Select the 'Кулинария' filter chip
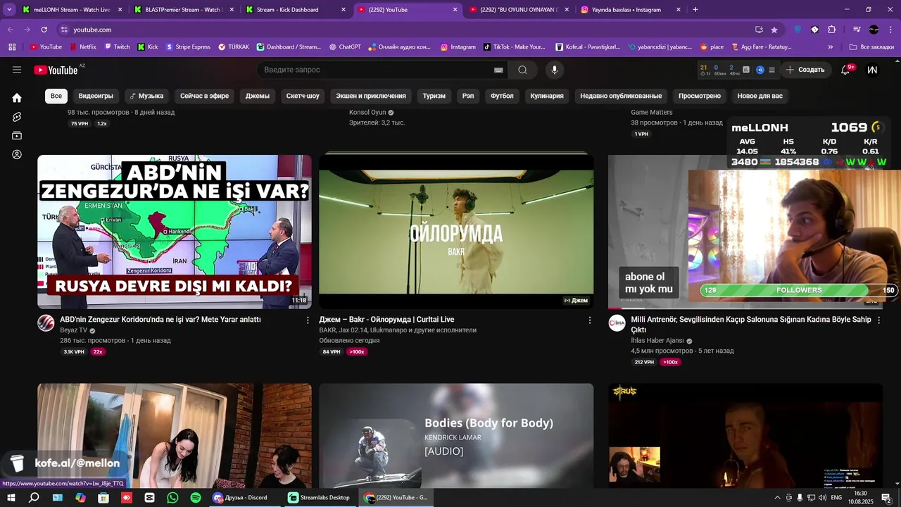This screenshot has width=901, height=507. (x=547, y=96)
